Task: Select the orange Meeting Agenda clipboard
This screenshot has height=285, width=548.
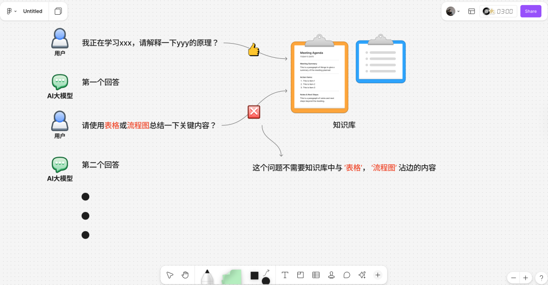Action: coord(320,74)
